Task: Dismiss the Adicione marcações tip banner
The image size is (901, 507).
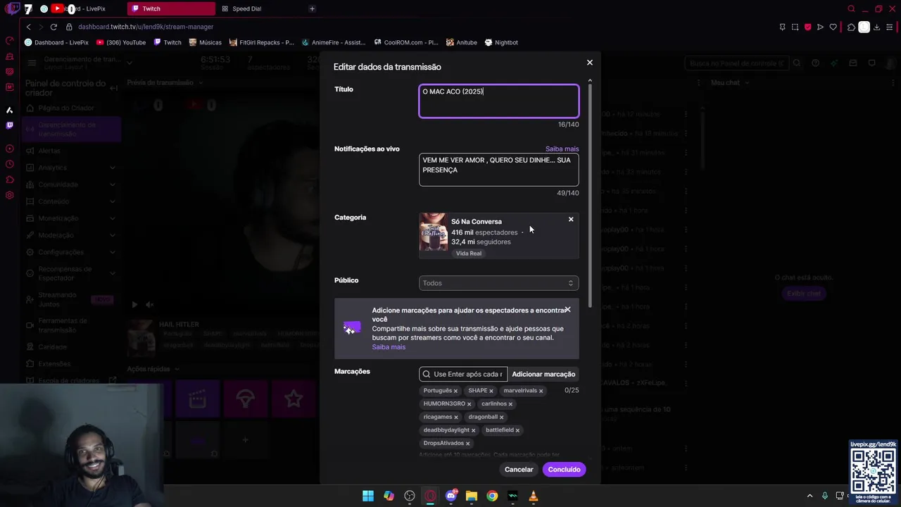Action: (567, 310)
